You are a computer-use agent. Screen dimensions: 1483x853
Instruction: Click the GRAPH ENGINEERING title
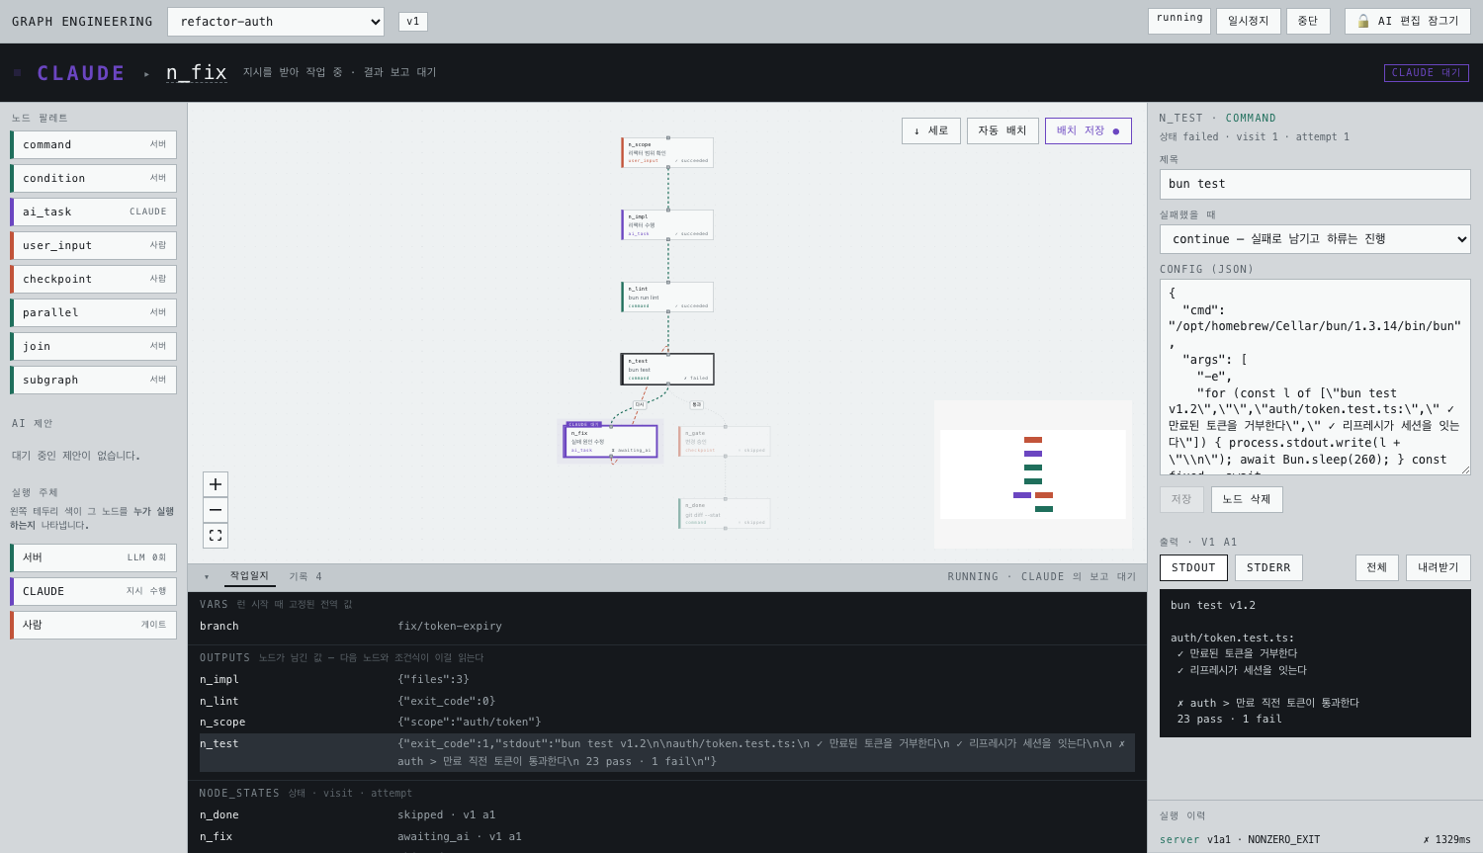82,22
